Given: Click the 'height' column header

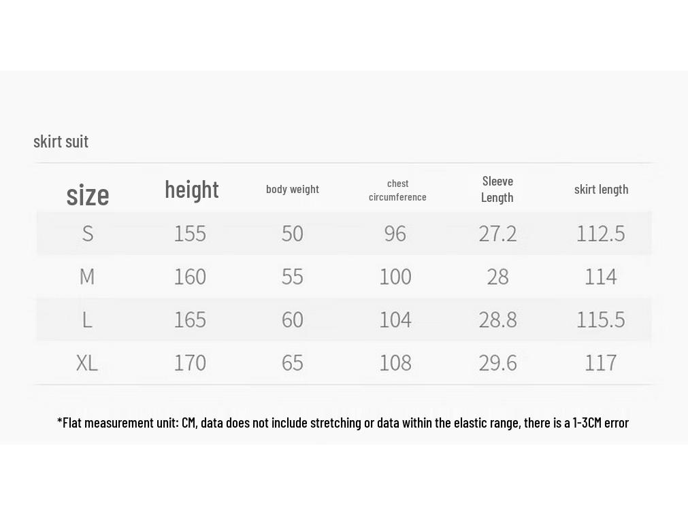Looking at the screenshot, I should 192,190.
